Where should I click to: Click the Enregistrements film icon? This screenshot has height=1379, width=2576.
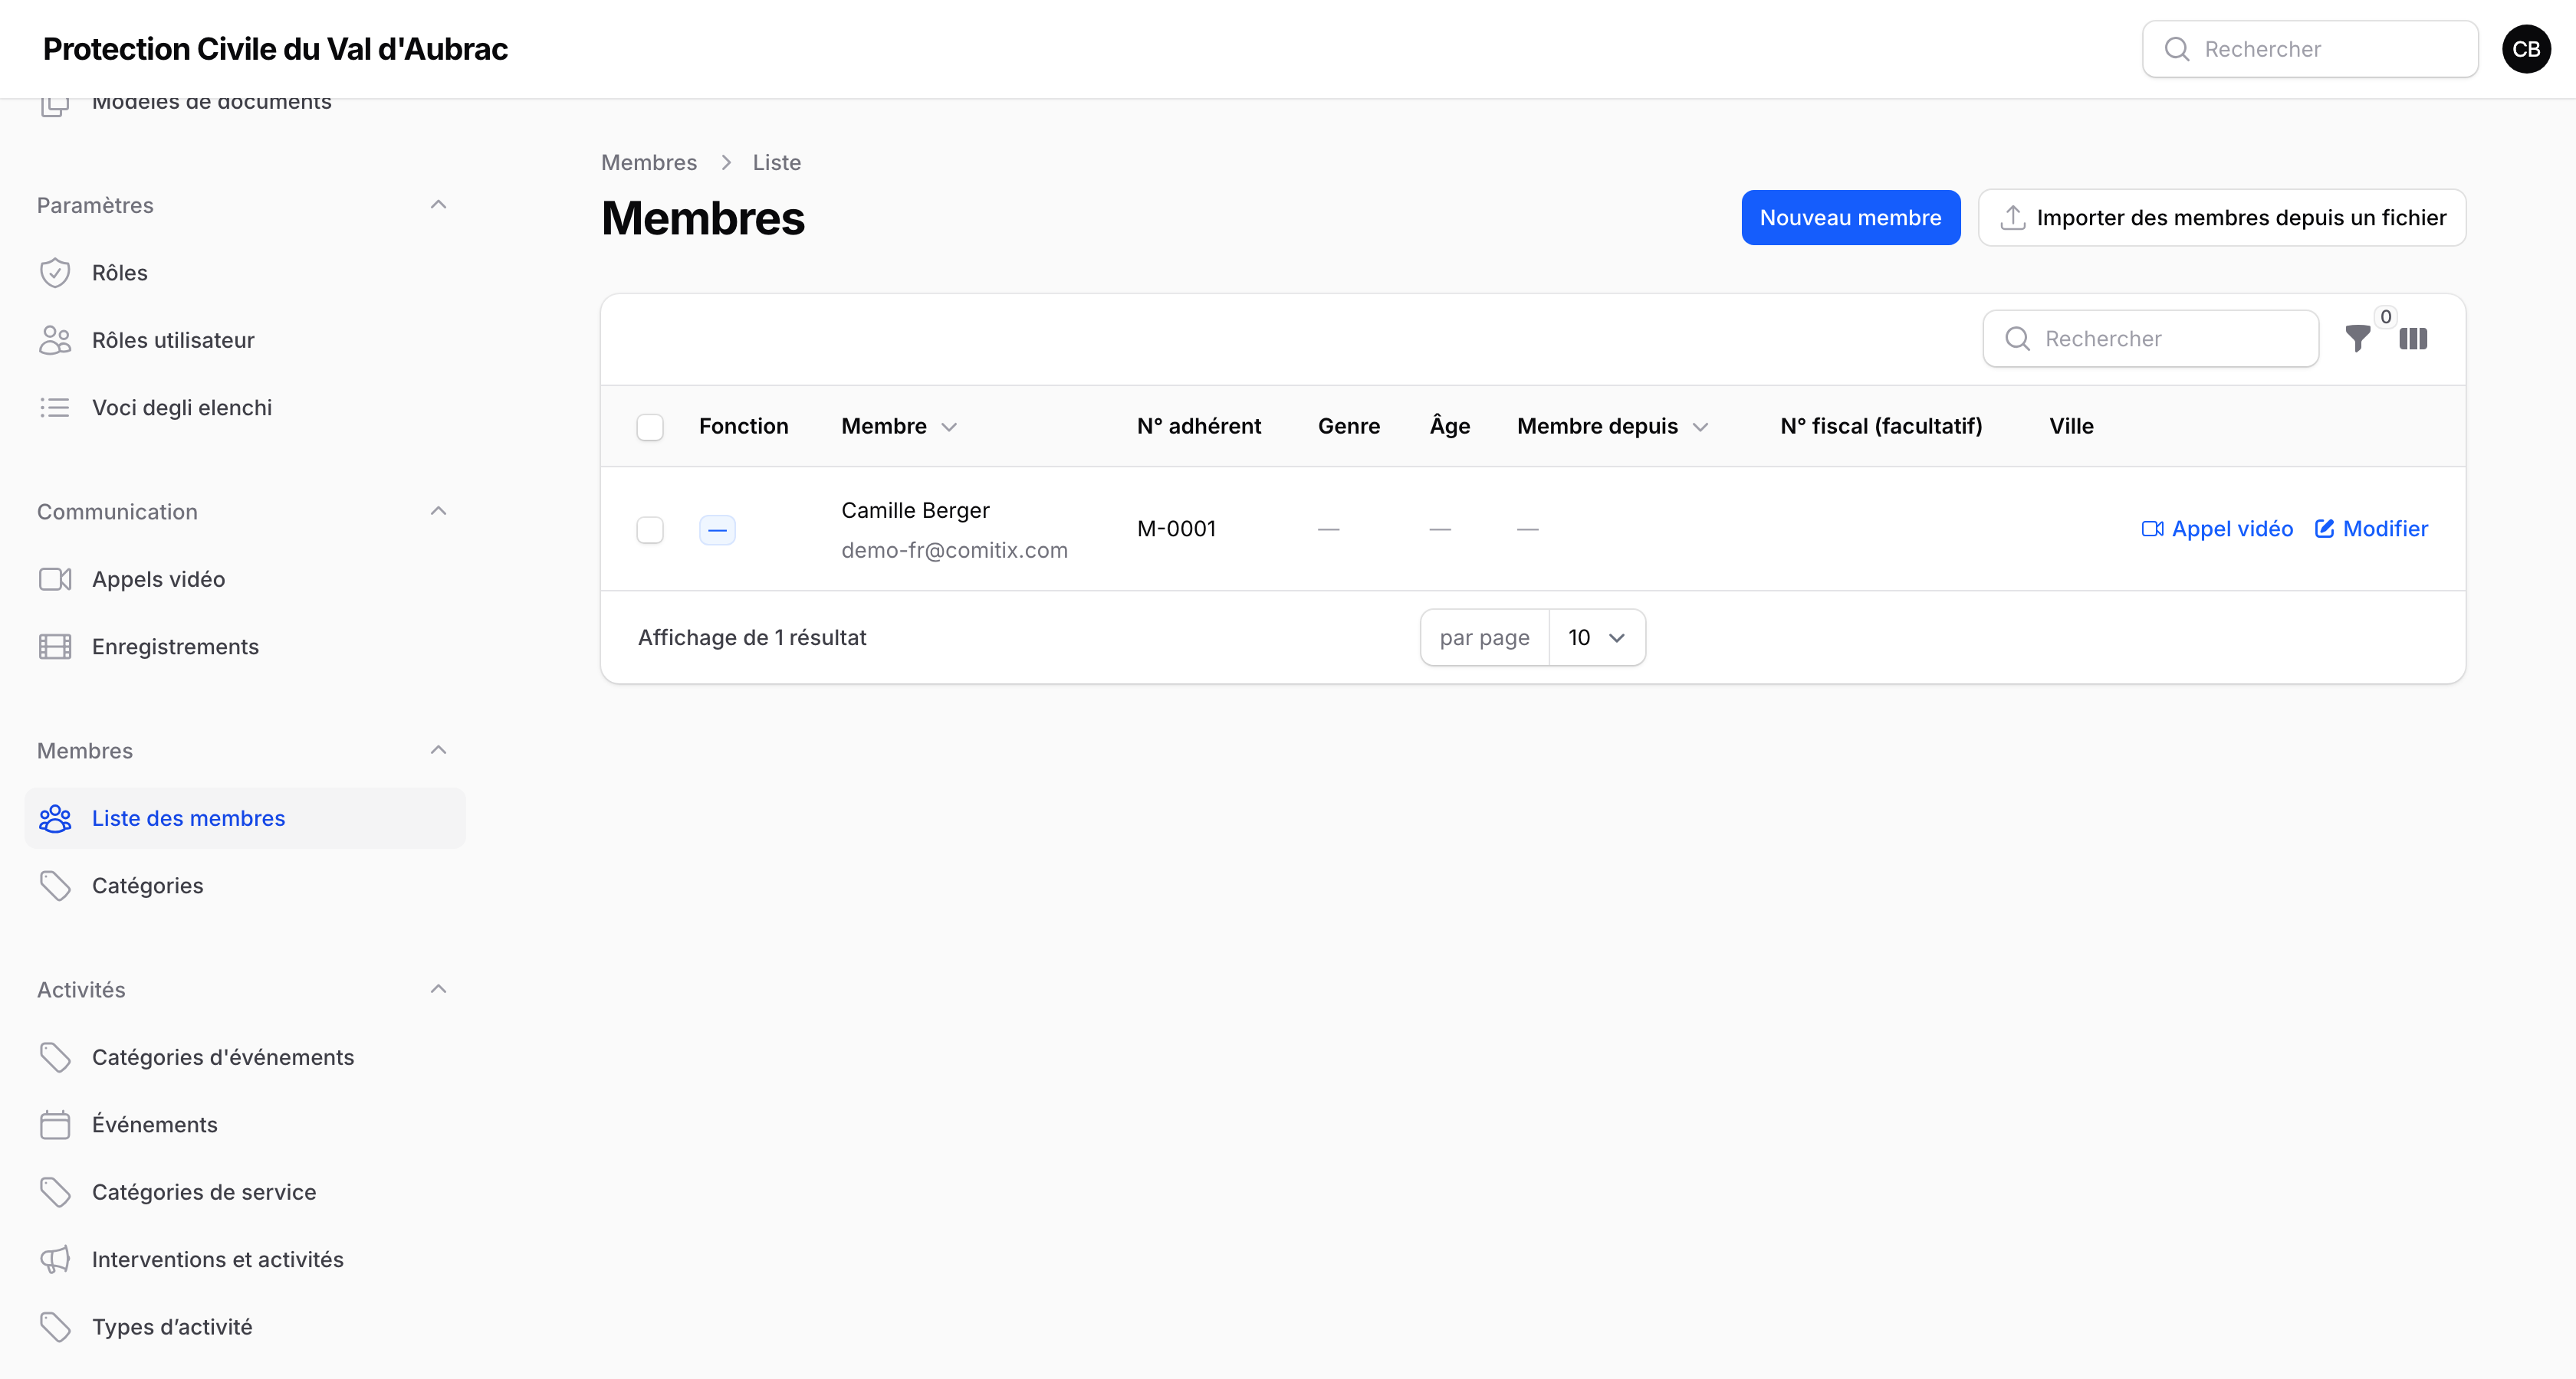pyautogui.click(x=55, y=647)
